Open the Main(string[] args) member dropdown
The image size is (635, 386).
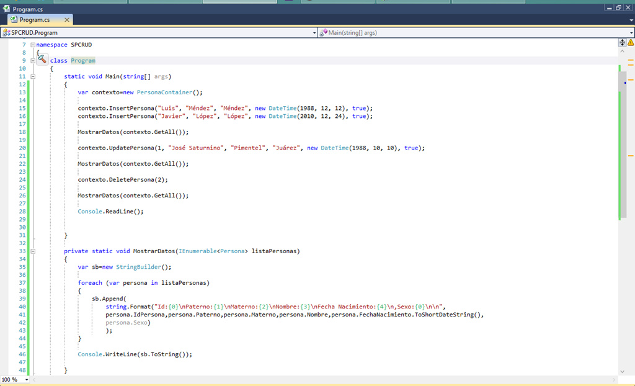click(630, 32)
